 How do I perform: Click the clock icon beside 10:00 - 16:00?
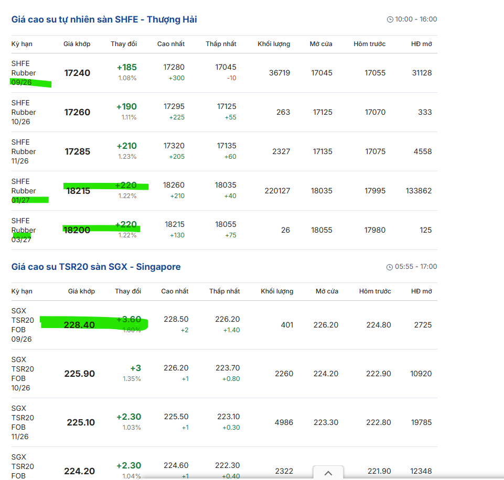coord(390,19)
